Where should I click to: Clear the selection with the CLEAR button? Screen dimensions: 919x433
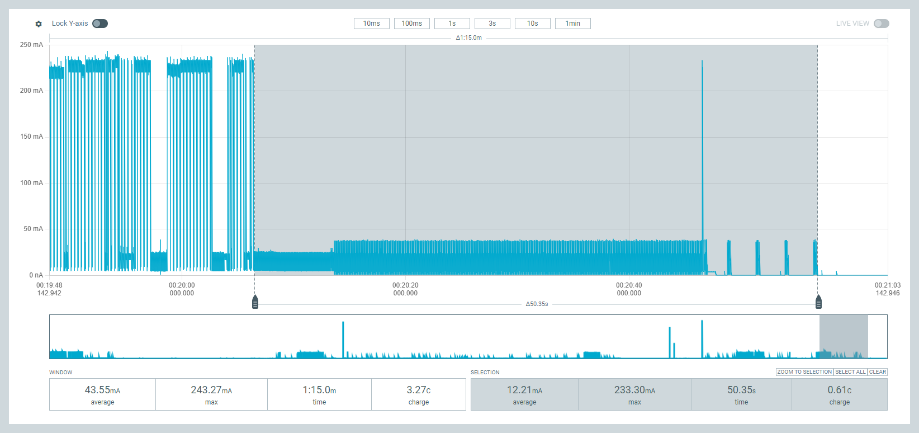pyautogui.click(x=877, y=372)
